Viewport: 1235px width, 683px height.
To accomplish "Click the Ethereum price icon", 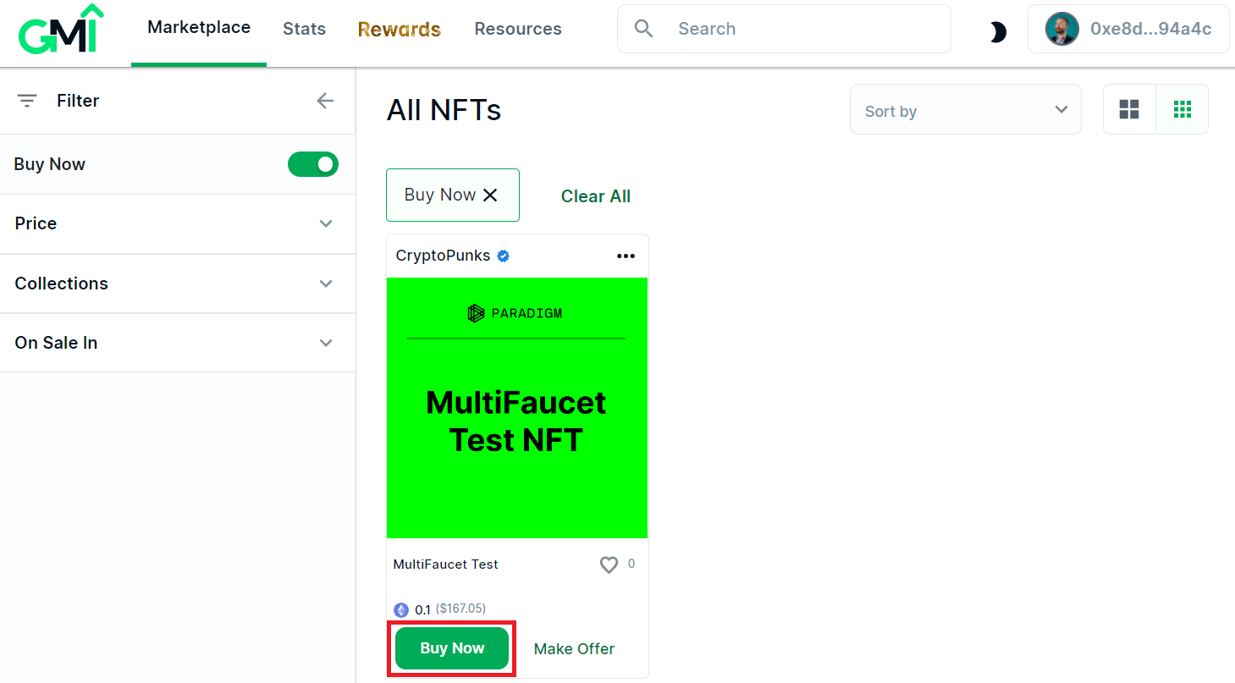I will pyautogui.click(x=401, y=609).
